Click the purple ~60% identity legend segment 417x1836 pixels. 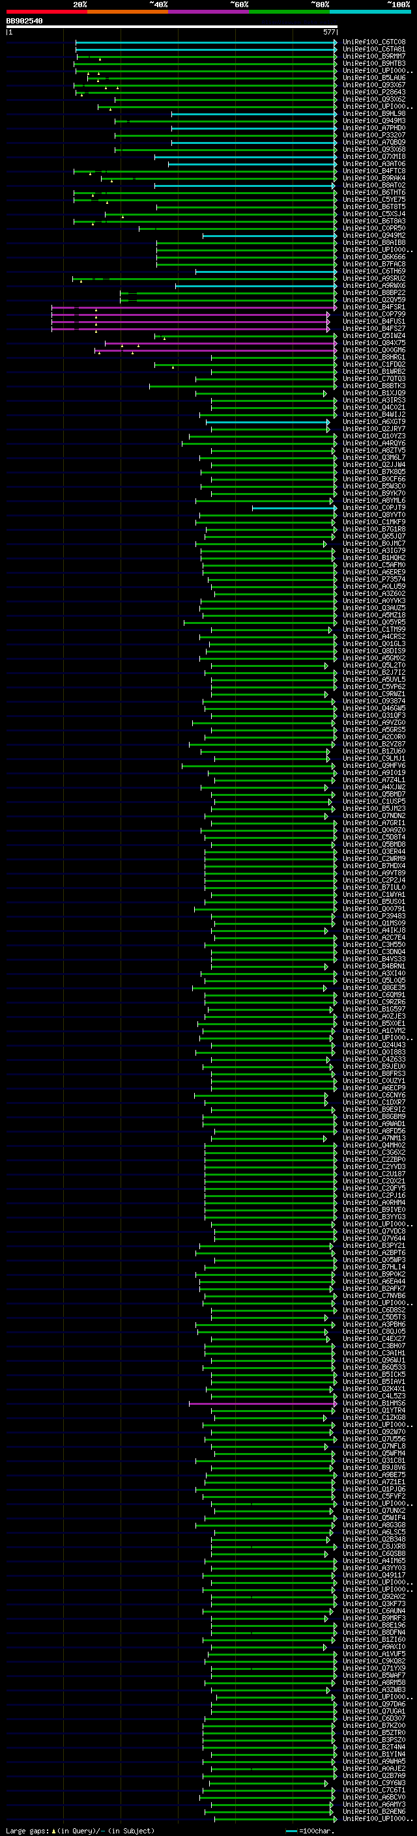point(209,12)
